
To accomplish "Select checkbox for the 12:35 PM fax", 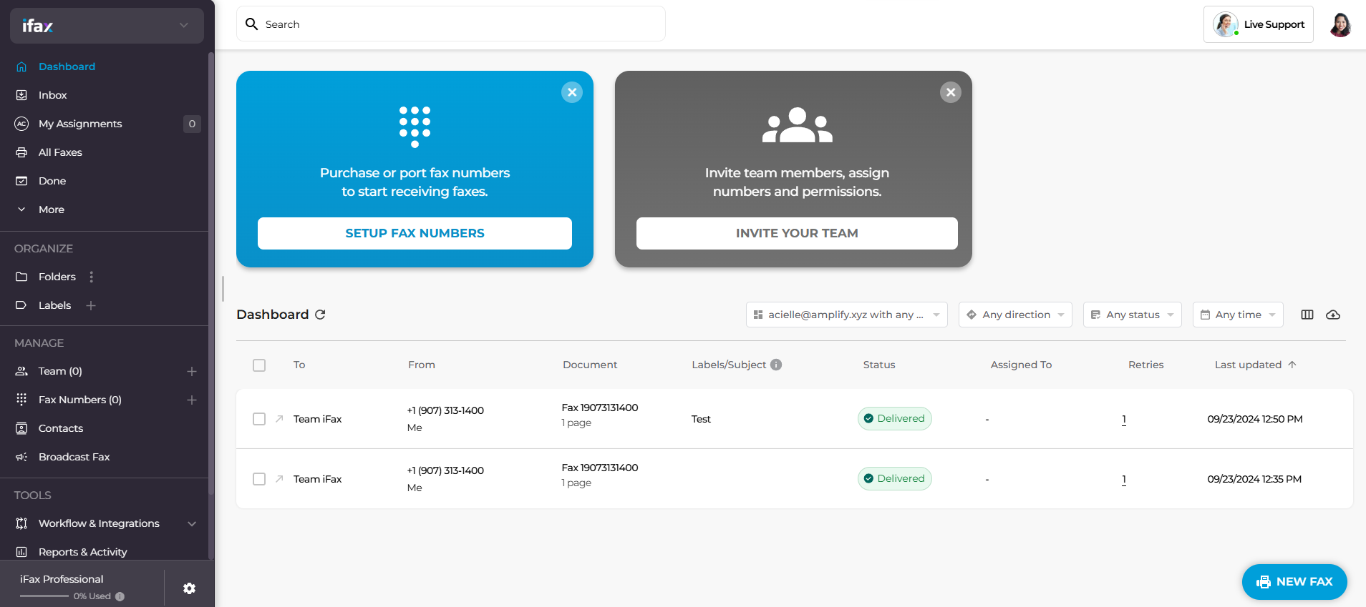I will pos(259,479).
